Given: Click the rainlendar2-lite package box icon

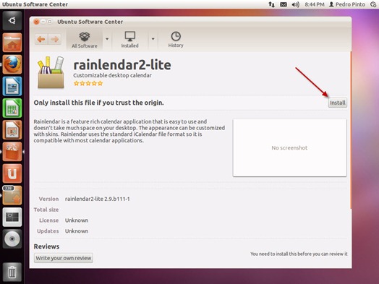Looking at the screenshot, I should pyautogui.click(x=51, y=72).
